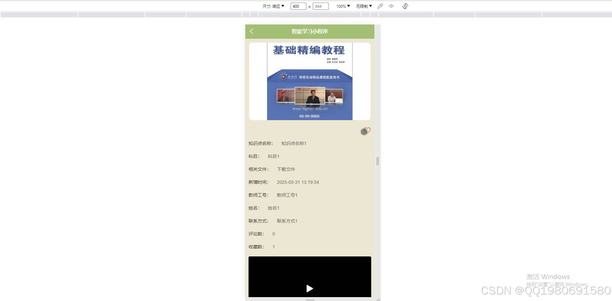Screen dimensions: 612x301
Task: Click the left chevron of 智能学习小程序 title bar
Action: pos(251,31)
